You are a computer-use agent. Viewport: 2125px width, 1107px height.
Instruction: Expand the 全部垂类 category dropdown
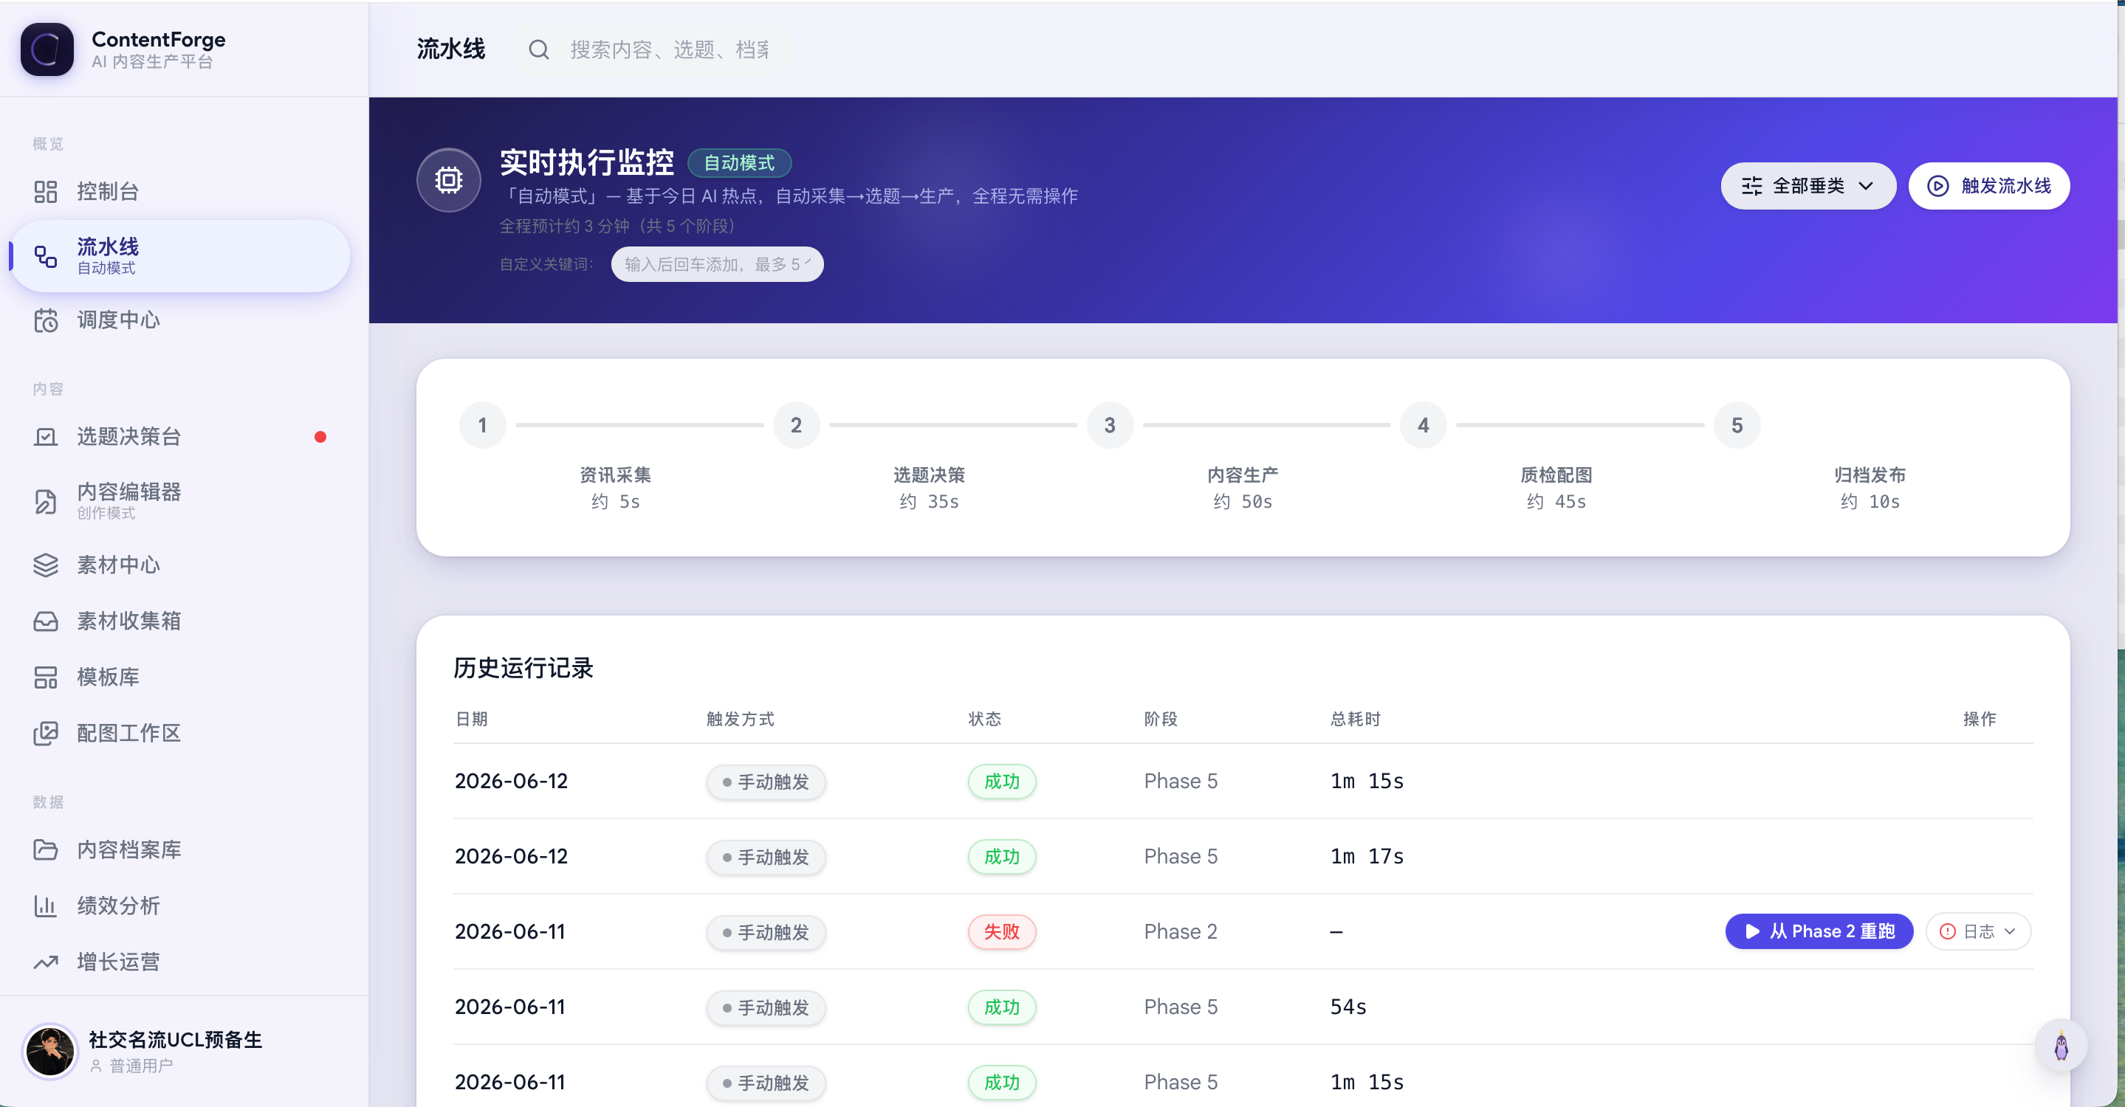click(x=1808, y=185)
